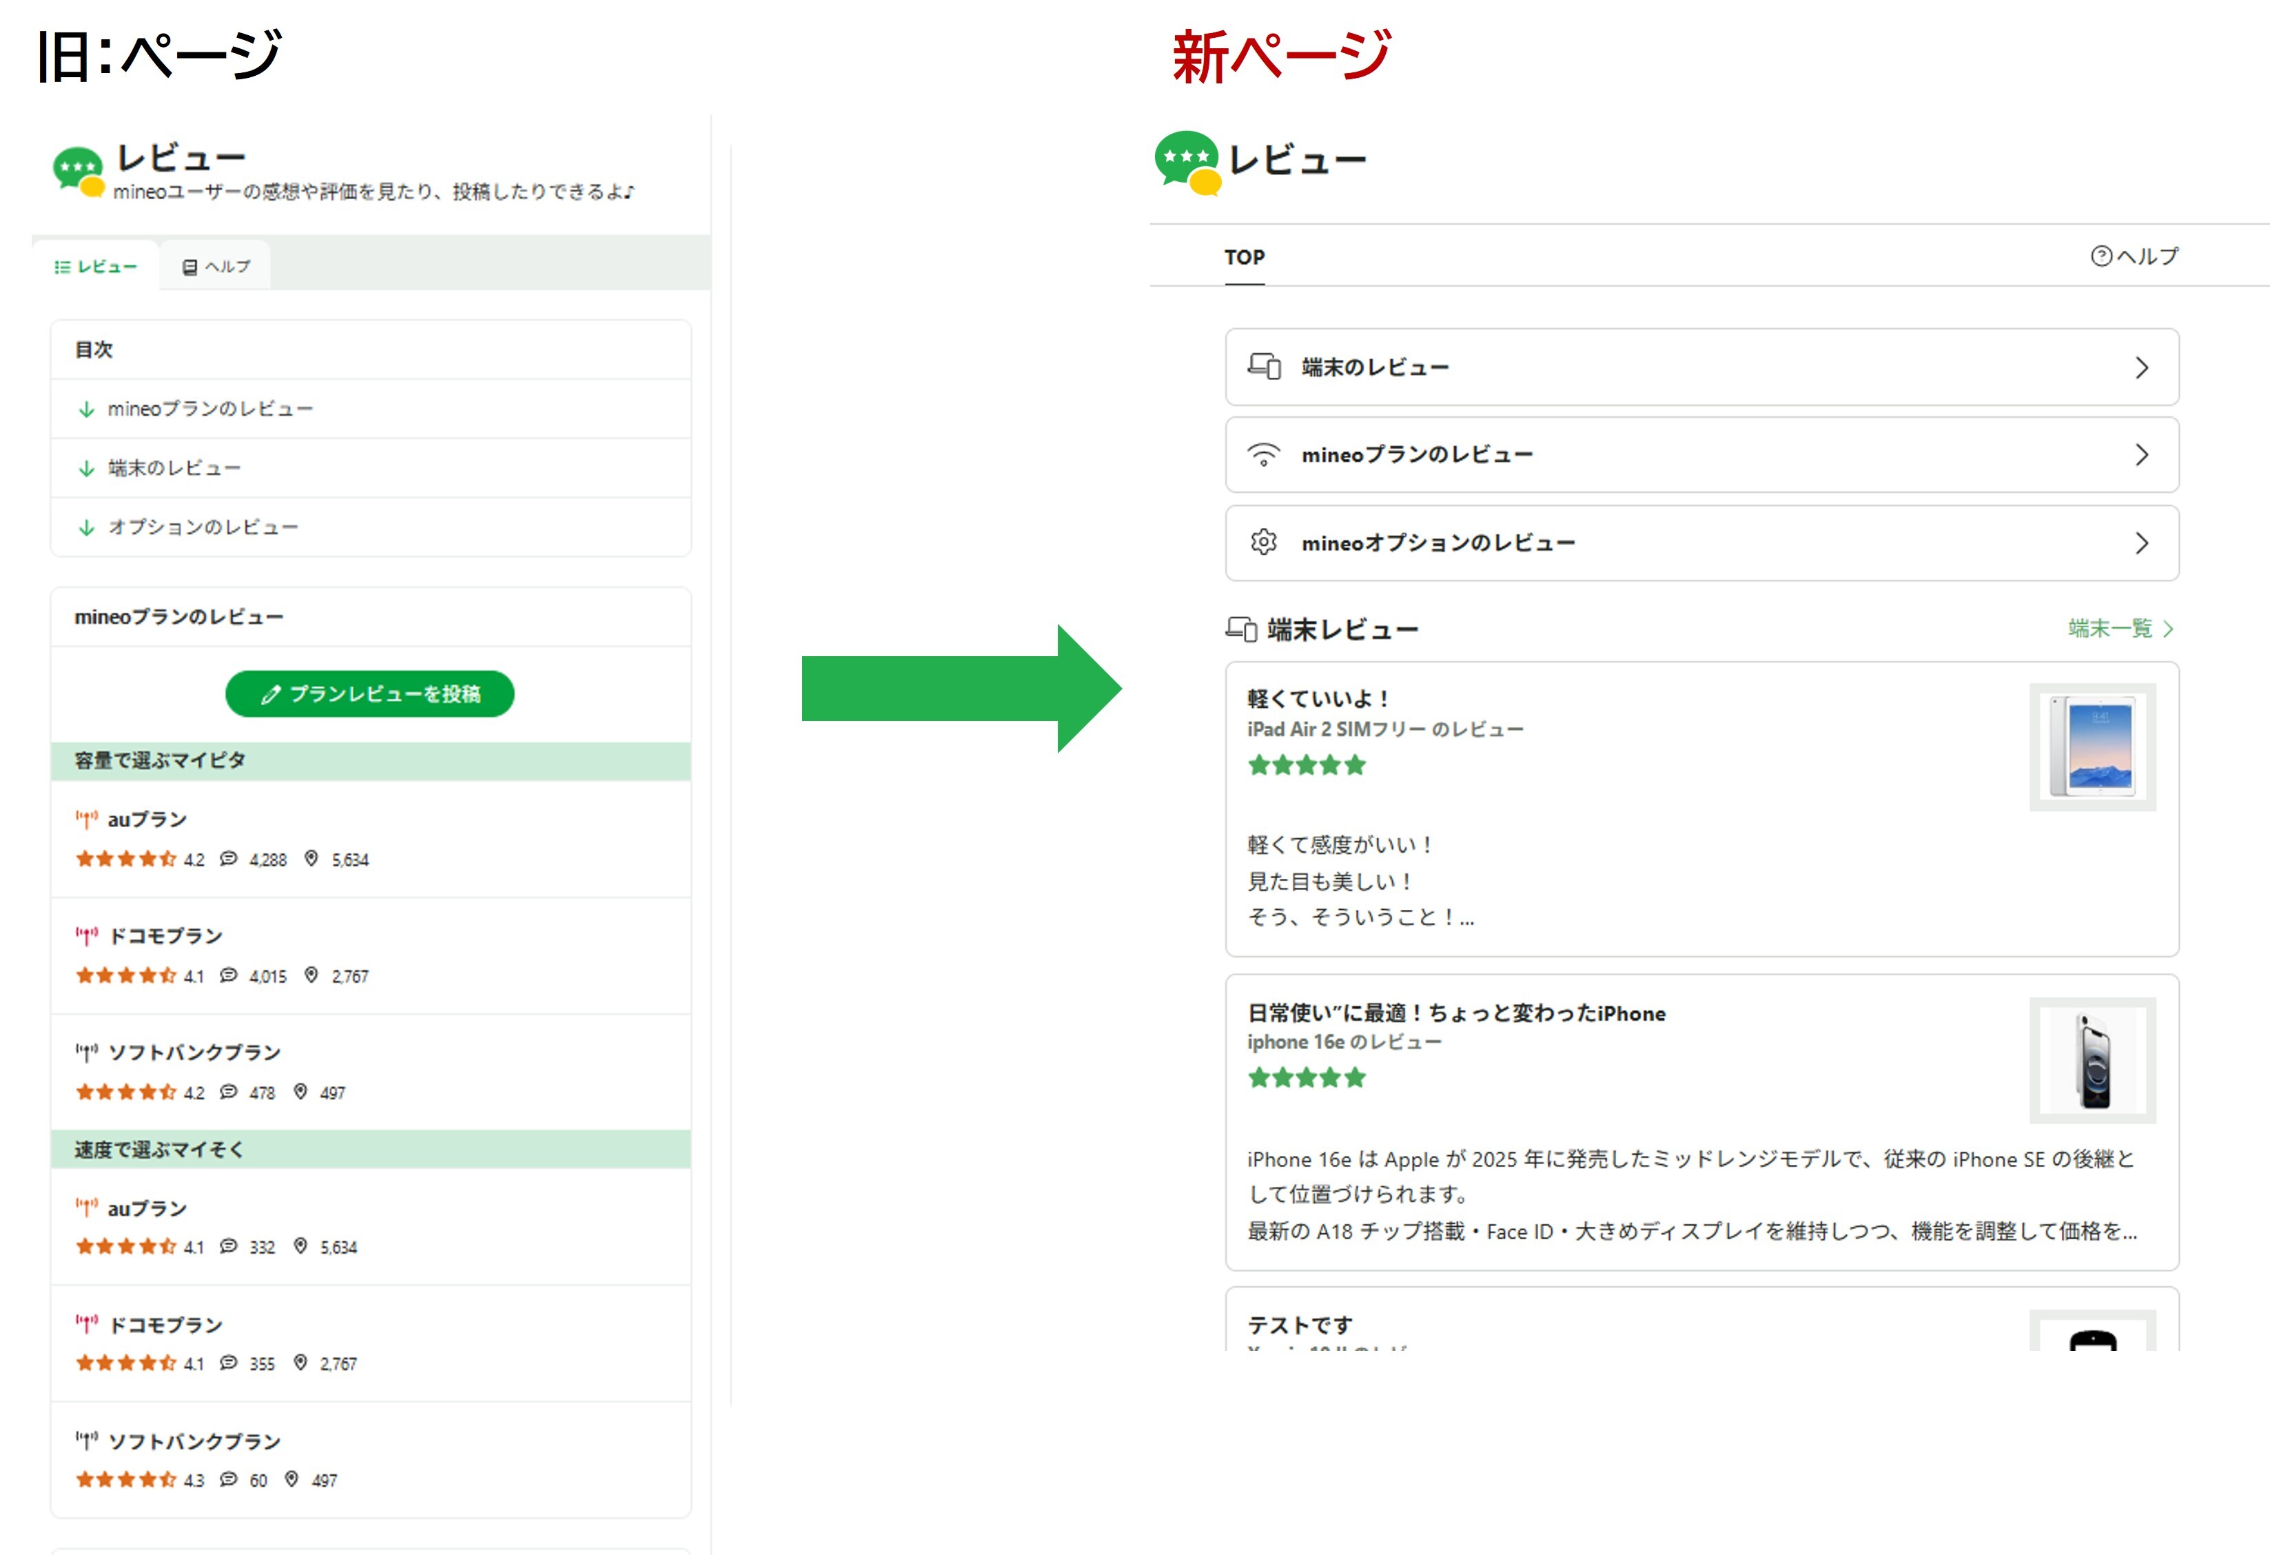The width and height of the screenshot is (2270, 1555).
Task: Click the device icon beside 端末のレビュー card
Action: pos(1264,367)
